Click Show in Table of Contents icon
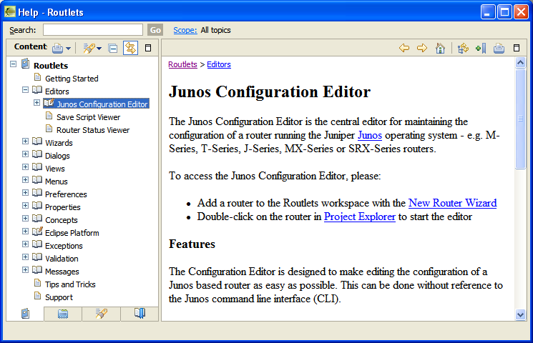 463,48
